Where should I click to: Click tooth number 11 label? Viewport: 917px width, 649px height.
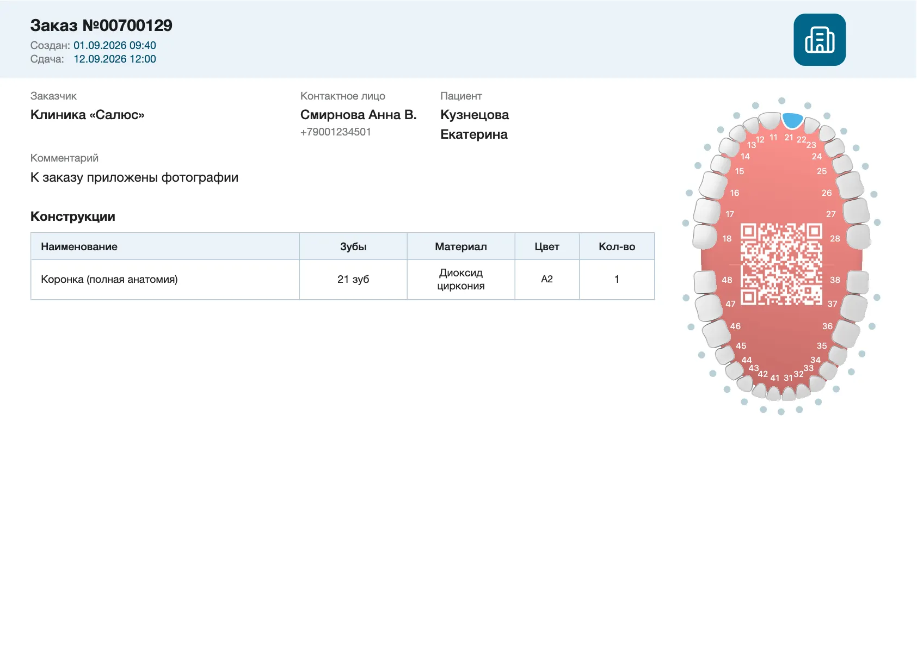coord(773,138)
